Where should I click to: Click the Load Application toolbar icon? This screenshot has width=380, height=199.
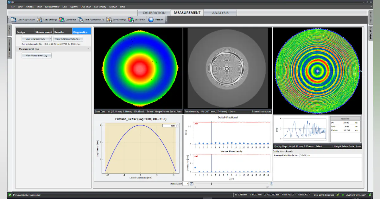14,20
